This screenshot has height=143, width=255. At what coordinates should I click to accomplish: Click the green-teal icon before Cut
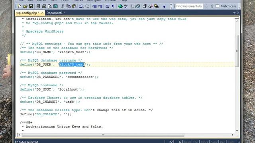55,6
